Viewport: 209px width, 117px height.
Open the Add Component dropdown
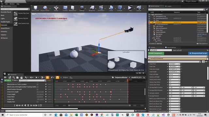pyautogui.click(x=156, y=53)
